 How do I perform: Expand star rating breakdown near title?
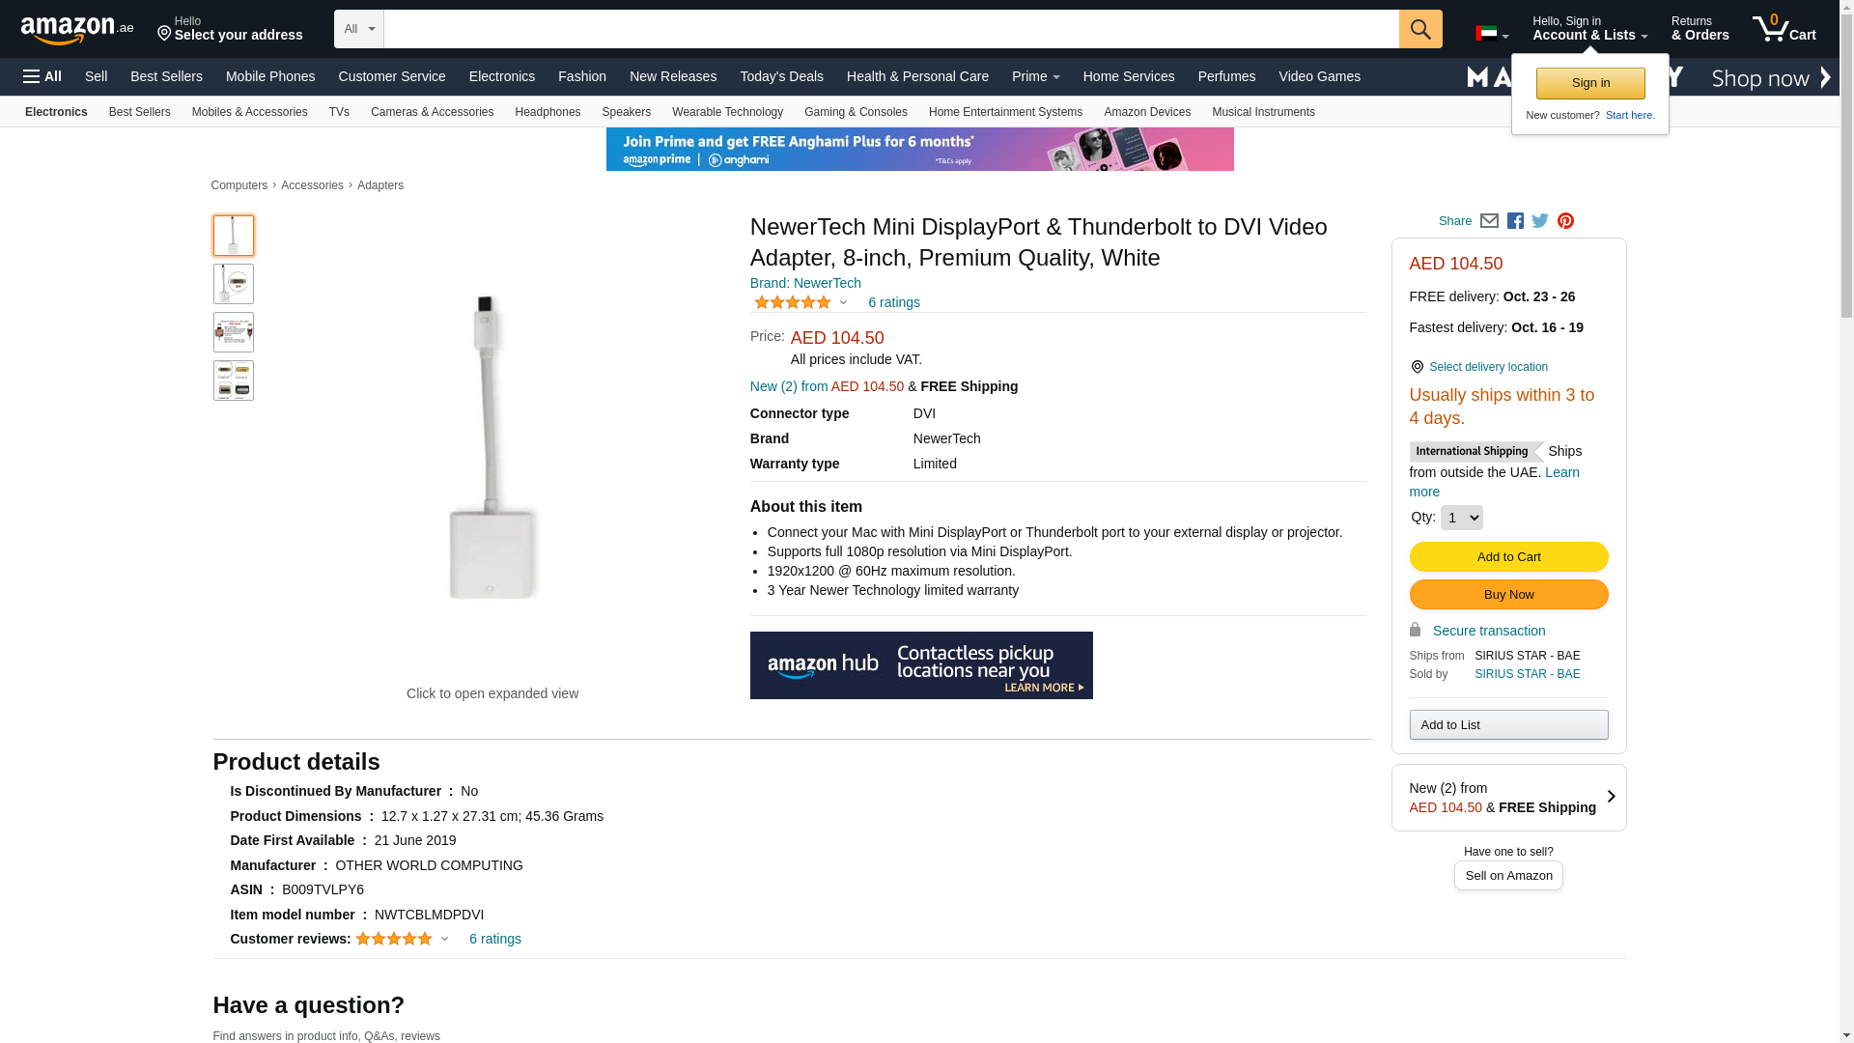(801, 302)
